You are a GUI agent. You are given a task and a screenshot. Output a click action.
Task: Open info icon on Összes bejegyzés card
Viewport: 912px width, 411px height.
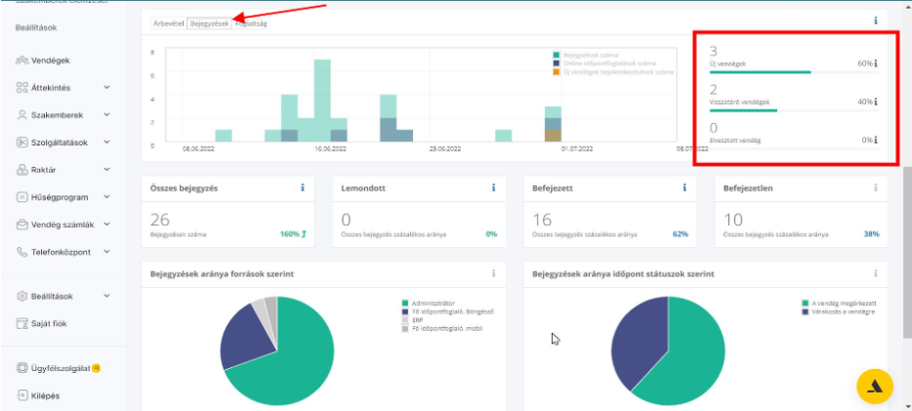click(x=303, y=187)
